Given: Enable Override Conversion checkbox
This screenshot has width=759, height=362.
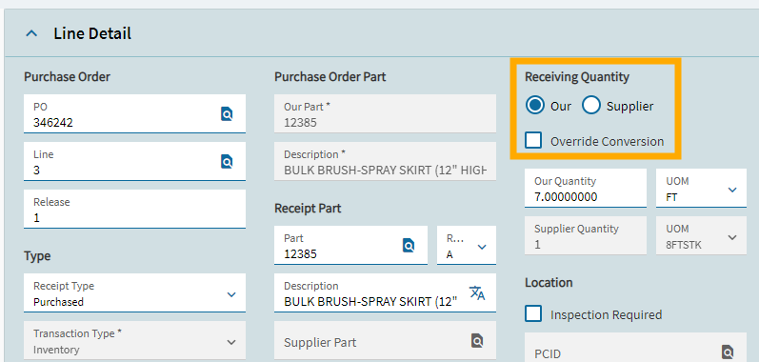Looking at the screenshot, I should pyautogui.click(x=533, y=141).
